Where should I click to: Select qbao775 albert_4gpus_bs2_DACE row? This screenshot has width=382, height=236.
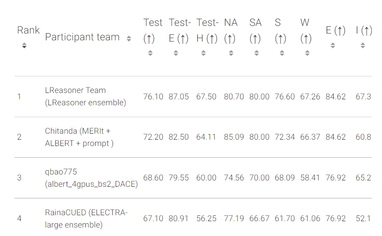click(x=91, y=177)
